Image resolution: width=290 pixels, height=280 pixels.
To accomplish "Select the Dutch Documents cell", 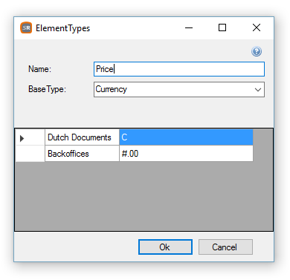I will pos(82,137).
